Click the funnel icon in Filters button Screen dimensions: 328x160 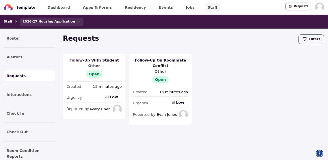pos(305,39)
